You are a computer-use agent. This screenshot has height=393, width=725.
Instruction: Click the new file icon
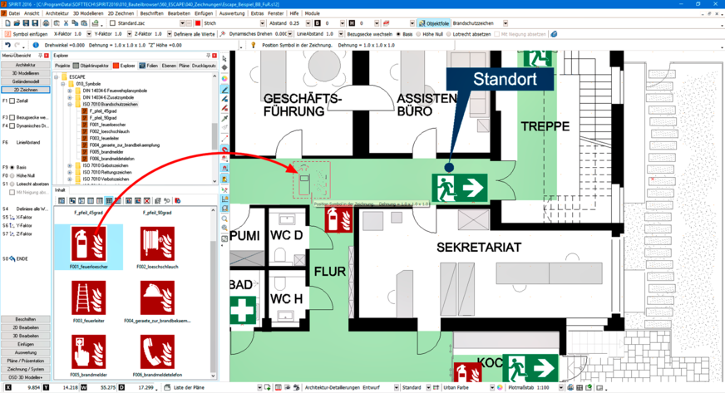[x=7, y=23]
